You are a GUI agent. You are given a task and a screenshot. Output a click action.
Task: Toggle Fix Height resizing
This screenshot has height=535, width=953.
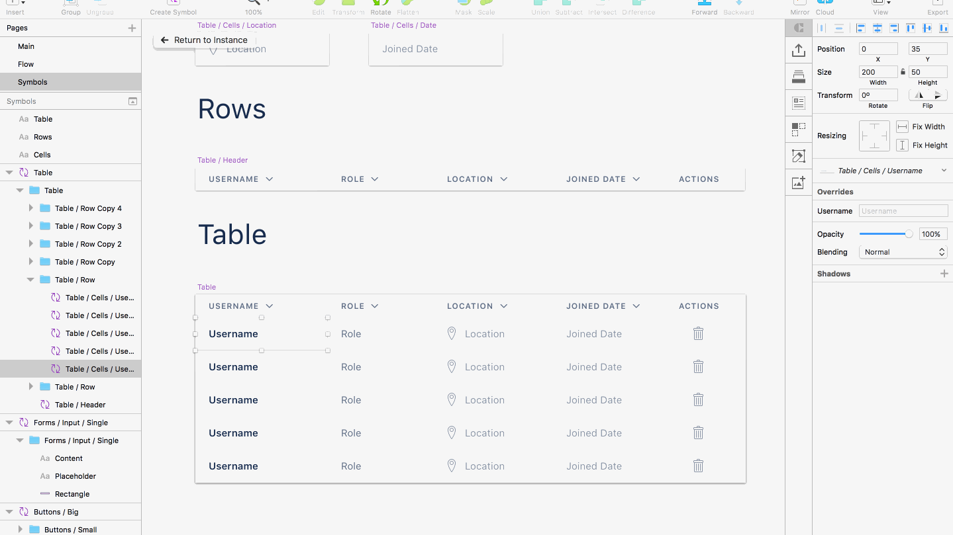click(x=902, y=145)
